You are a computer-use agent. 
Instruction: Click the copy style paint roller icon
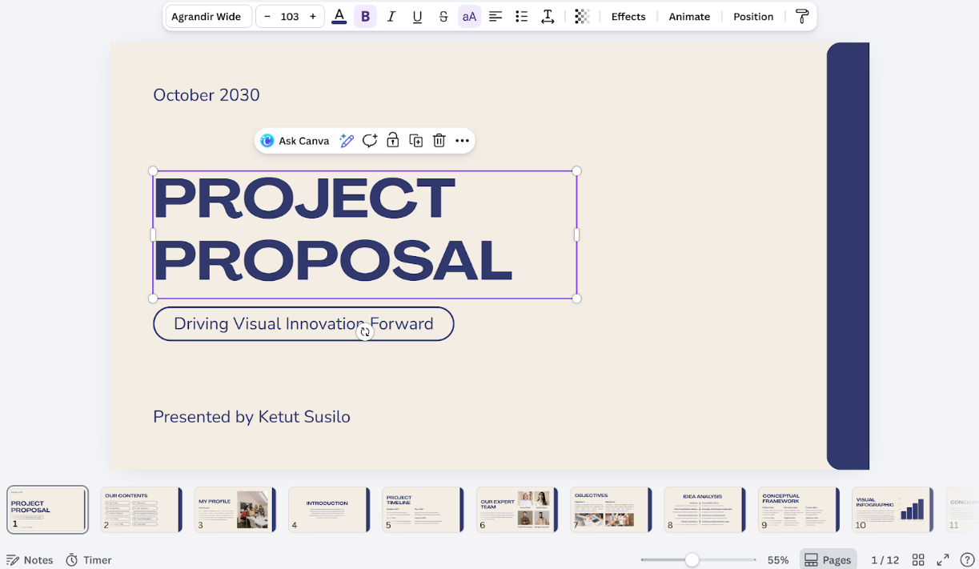(802, 17)
